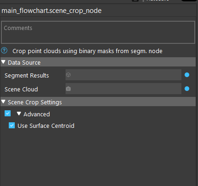The image size is (198, 186).
Task: Select the Scene Cloud input field
Action: pos(123,89)
